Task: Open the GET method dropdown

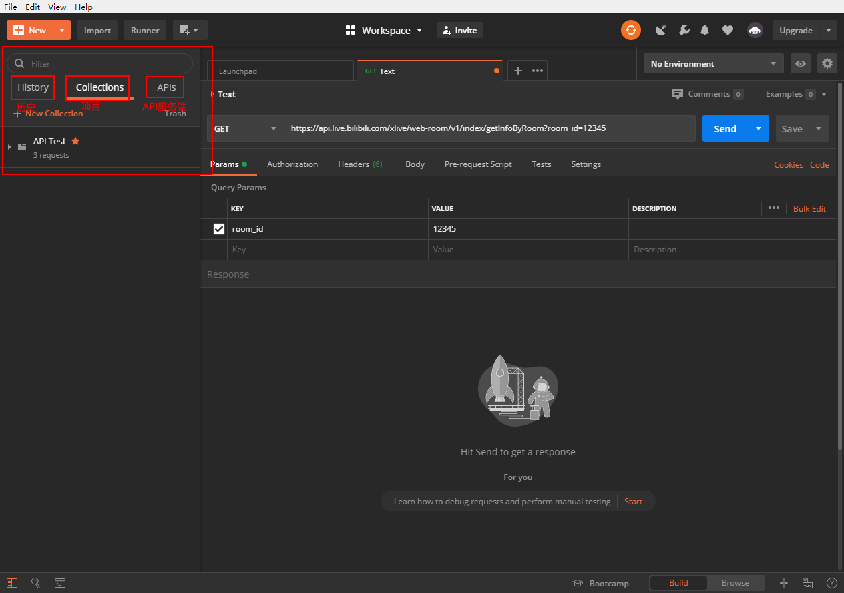Action: 246,128
